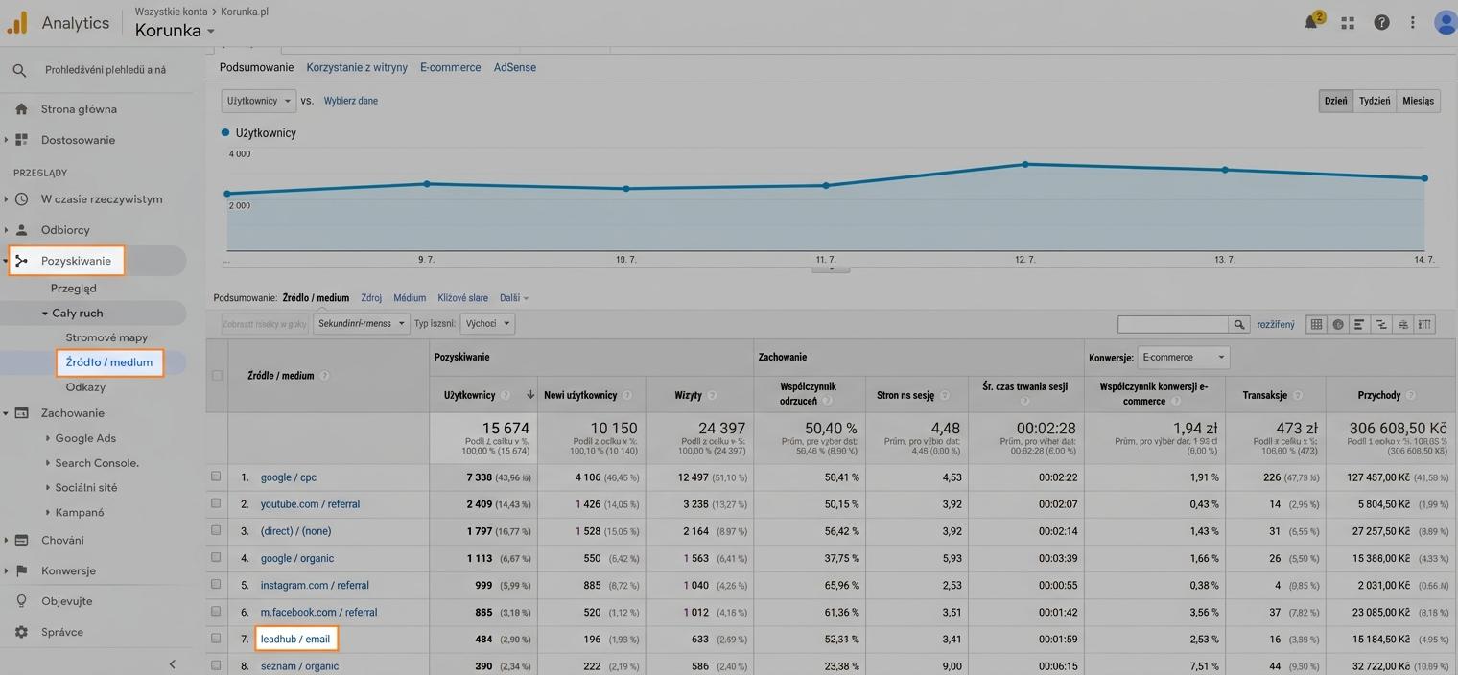Viewport: 1458px width, 675px height.
Task: Open the Další dimension dropdown
Action: 514,298
